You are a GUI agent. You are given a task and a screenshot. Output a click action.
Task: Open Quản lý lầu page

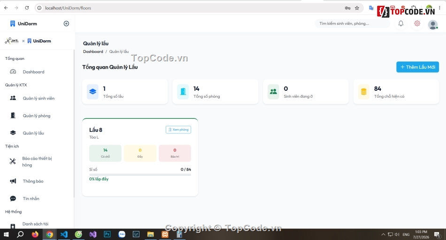[x=33, y=133]
